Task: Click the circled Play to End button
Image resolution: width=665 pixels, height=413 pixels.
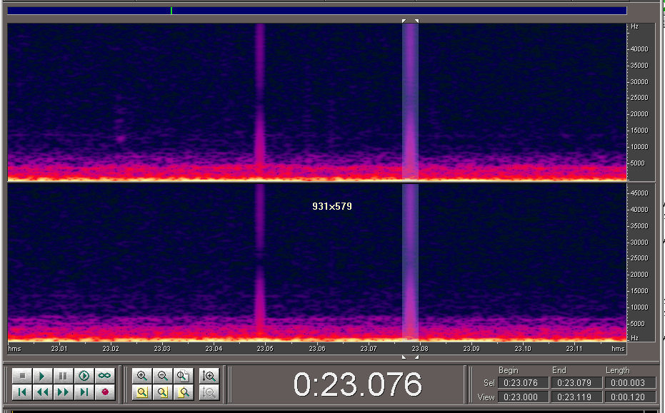Action: [x=84, y=376]
